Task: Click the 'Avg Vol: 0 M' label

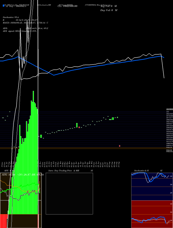Action: tap(109, 6)
